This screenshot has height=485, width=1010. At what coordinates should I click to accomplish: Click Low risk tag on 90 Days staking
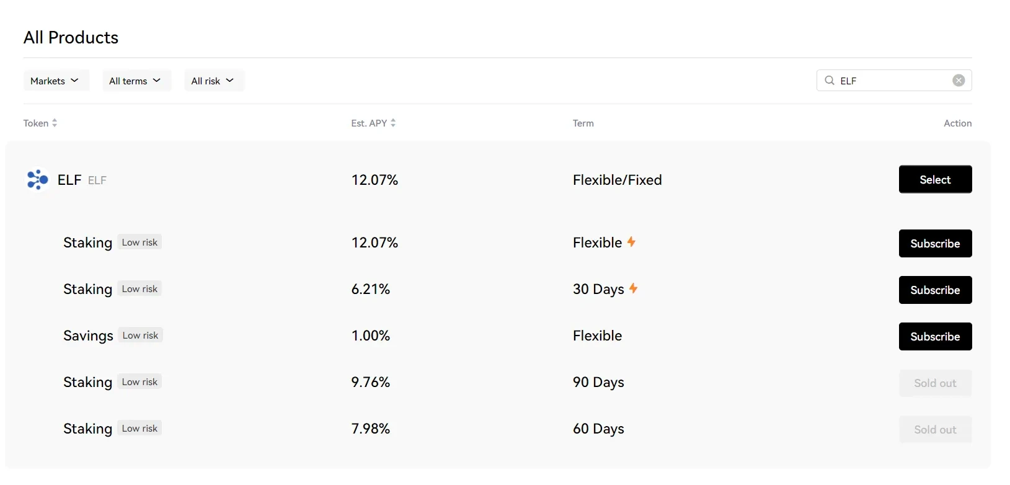click(140, 382)
